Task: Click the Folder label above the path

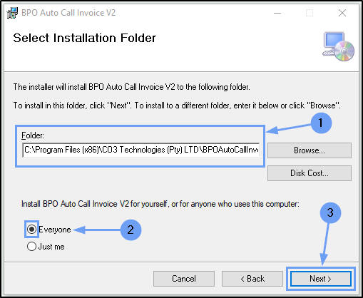Action: 33,135
